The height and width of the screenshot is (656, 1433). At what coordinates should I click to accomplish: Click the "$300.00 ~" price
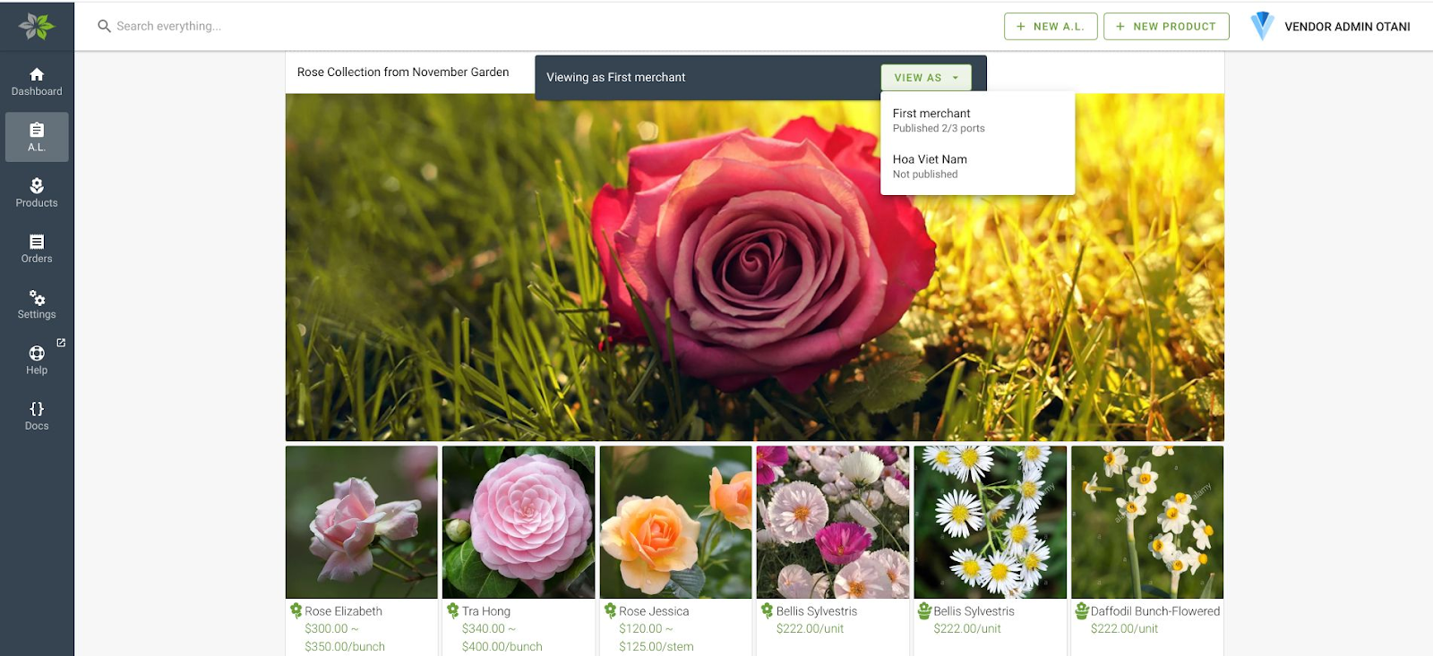(x=331, y=629)
